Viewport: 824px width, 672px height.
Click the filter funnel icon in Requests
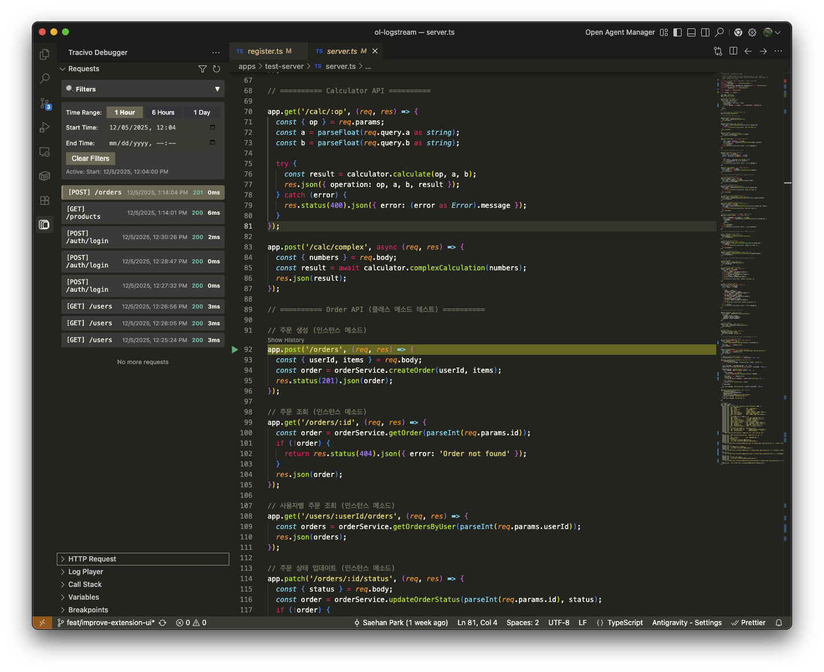tap(203, 69)
